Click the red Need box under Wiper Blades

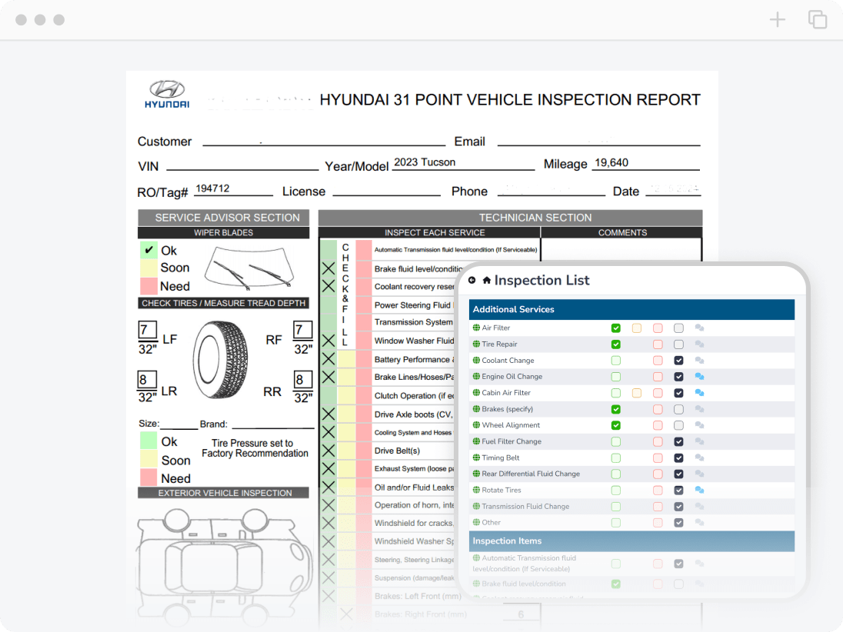click(x=148, y=285)
